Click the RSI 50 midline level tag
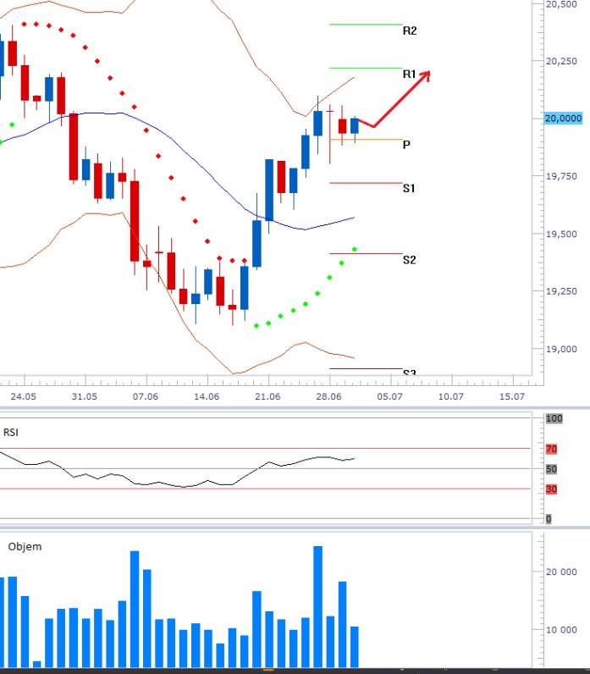This screenshot has height=674, width=590. click(552, 469)
